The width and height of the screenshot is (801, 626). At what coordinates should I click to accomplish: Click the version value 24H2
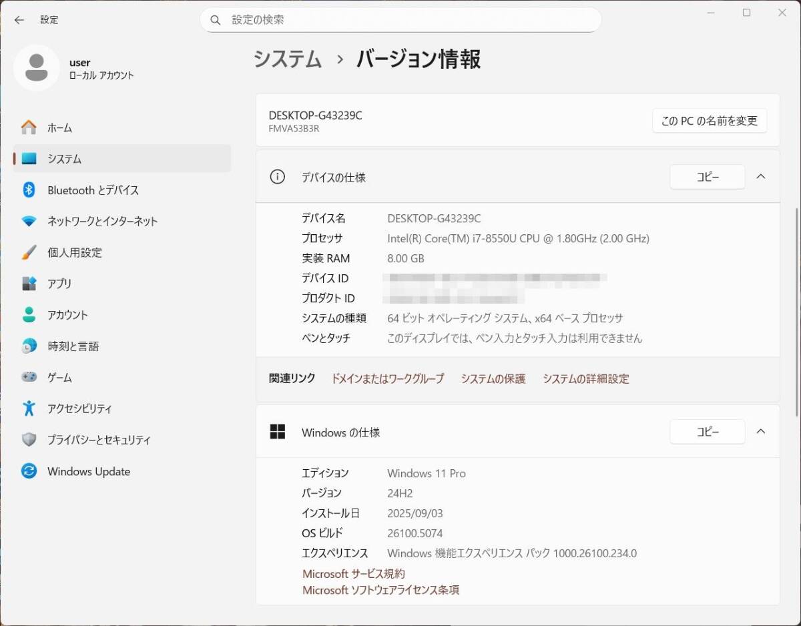(400, 493)
